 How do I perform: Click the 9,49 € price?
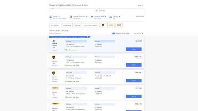coord(139,41)
